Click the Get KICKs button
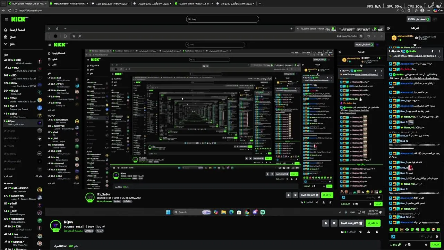The width and height of the screenshot is (444, 250). (418, 19)
